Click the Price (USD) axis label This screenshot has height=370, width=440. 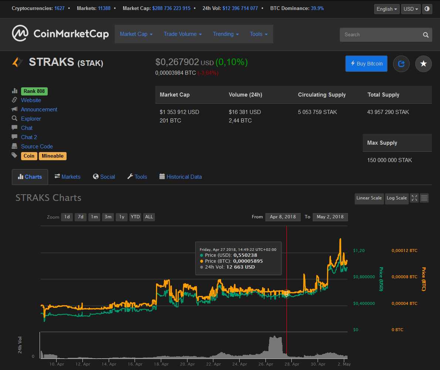click(381, 279)
